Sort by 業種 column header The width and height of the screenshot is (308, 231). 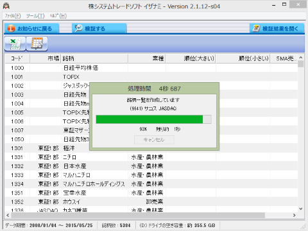coord(147,58)
